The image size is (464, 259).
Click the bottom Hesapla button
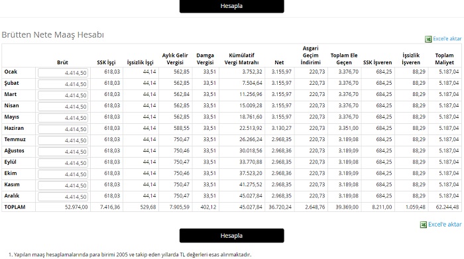[x=232, y=236]
